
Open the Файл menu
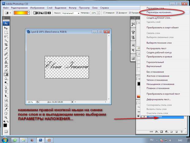coord(6,8)
